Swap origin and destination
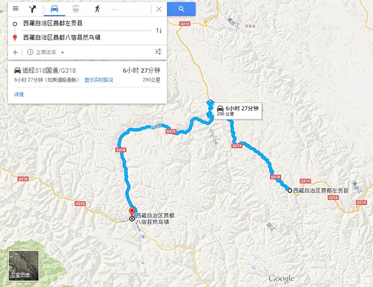Viewport: 373px width, 287px height. (159, 30)
